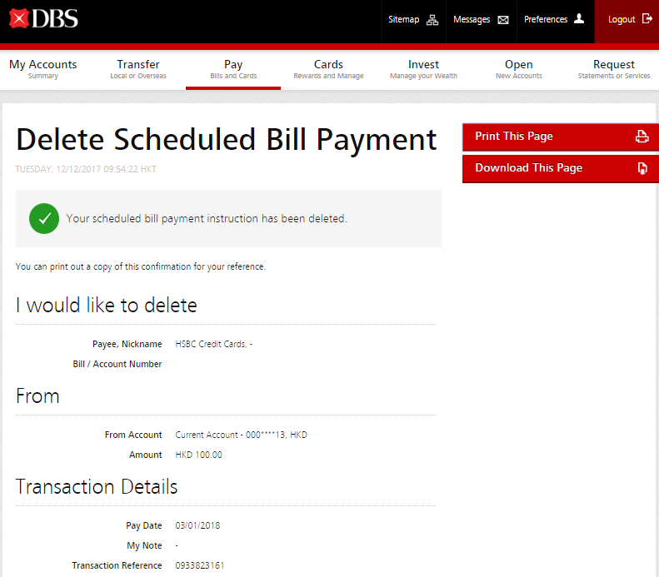Image resolution: width=659 pixels, height=577 pixels.
Task: Click the Messages envelope icon
Action: point(503,20)
